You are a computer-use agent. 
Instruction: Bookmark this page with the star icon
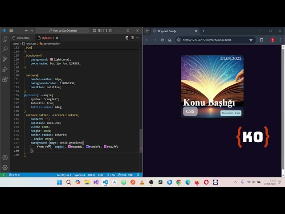tap(251, 40)
